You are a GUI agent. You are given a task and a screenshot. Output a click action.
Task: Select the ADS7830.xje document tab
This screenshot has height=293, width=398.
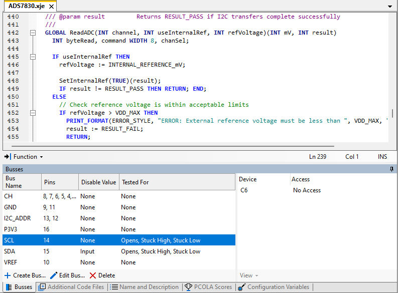point(26,6)
